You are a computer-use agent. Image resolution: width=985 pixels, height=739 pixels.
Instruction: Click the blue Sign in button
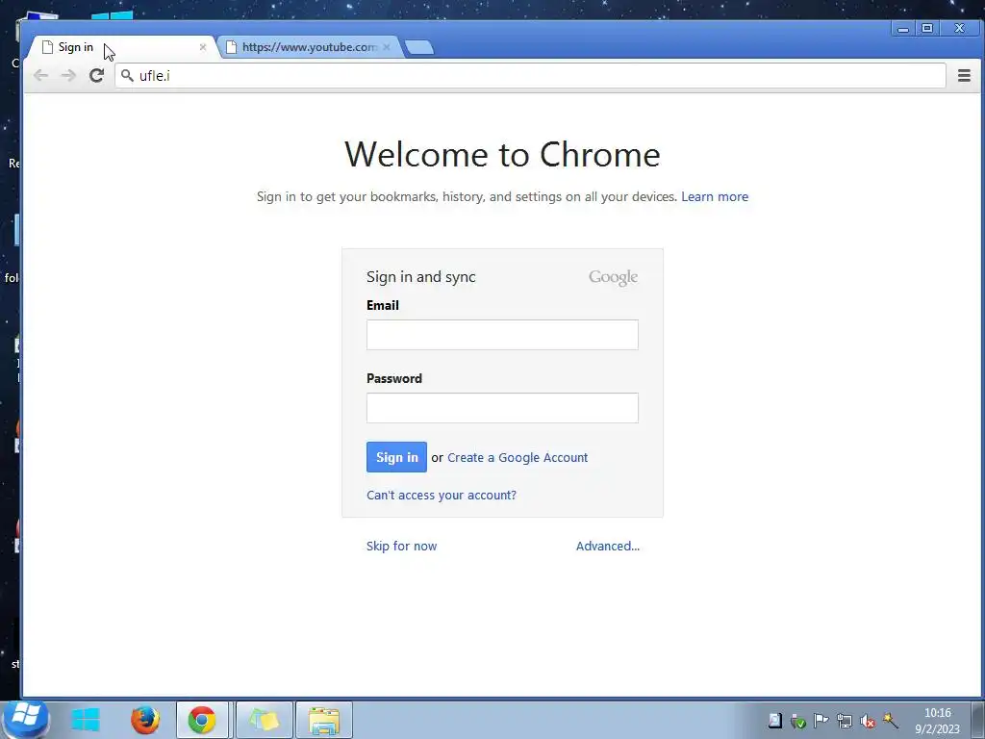[396, 457]
